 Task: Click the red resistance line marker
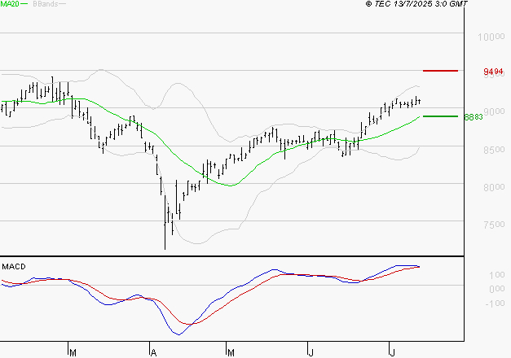coord(440,71)
